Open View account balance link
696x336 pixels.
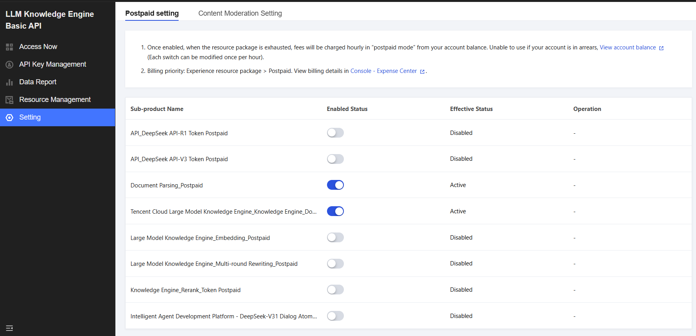[627, 47]
